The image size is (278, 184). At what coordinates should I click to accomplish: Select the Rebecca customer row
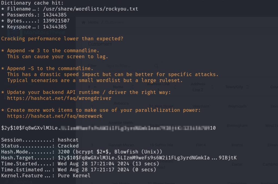click(180, 106)
